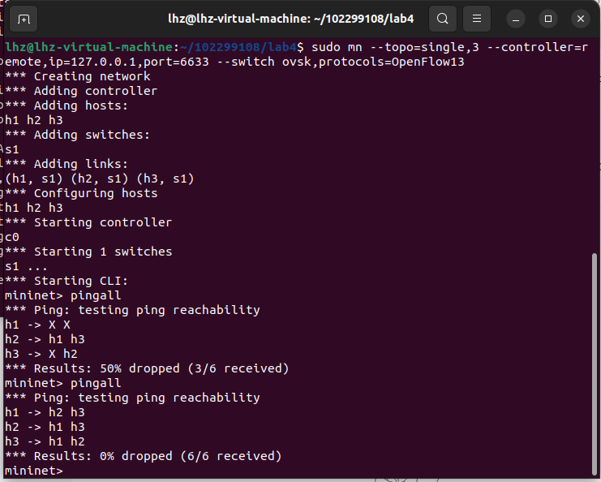Maximize the terminal window
This screenshot has height=482, width=601.
(548, 18)
